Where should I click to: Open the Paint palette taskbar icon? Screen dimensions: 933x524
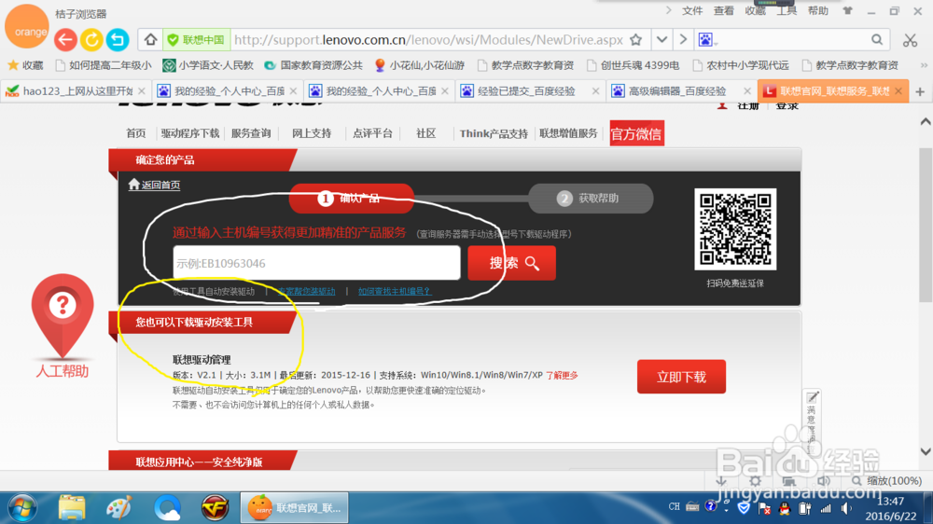tap(119, 508)
